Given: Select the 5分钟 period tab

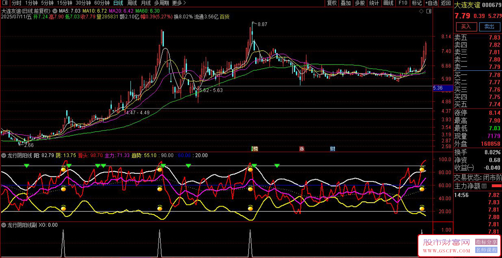Looking at the screenshot, I should click(47, 3).
